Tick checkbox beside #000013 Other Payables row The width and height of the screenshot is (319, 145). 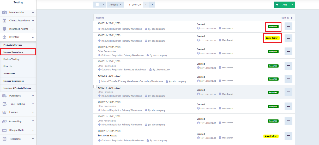[x=95, y=87]
